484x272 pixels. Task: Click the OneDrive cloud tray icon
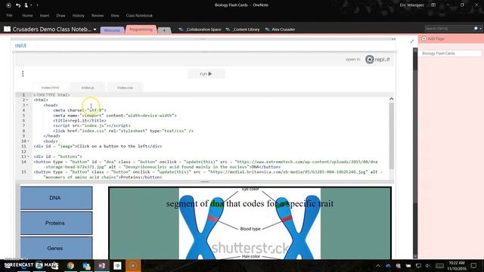388,265
